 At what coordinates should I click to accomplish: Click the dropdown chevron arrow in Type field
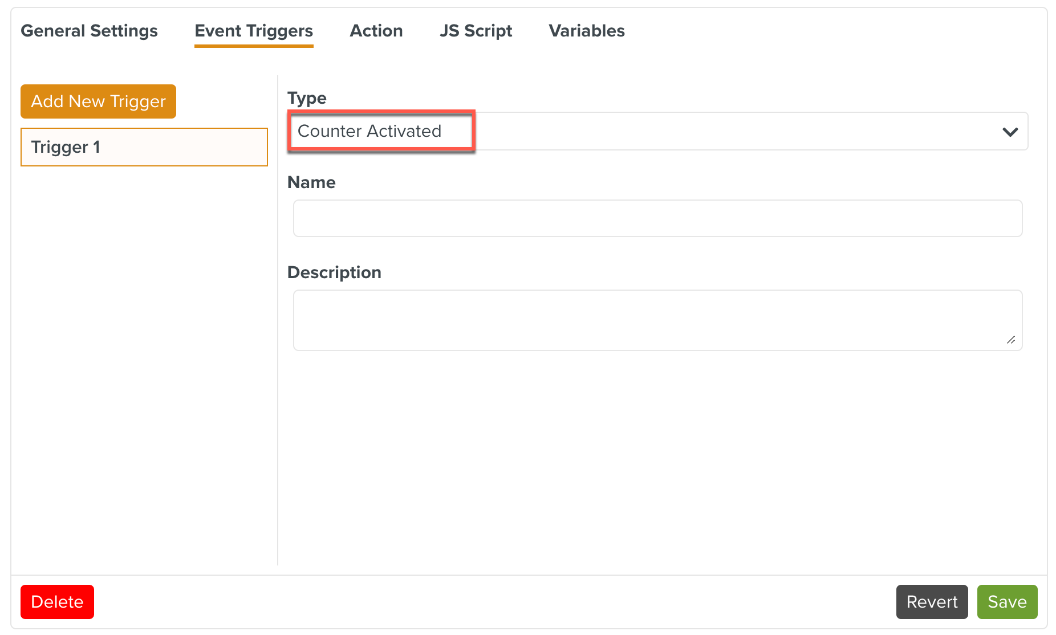click(1010, 132)
